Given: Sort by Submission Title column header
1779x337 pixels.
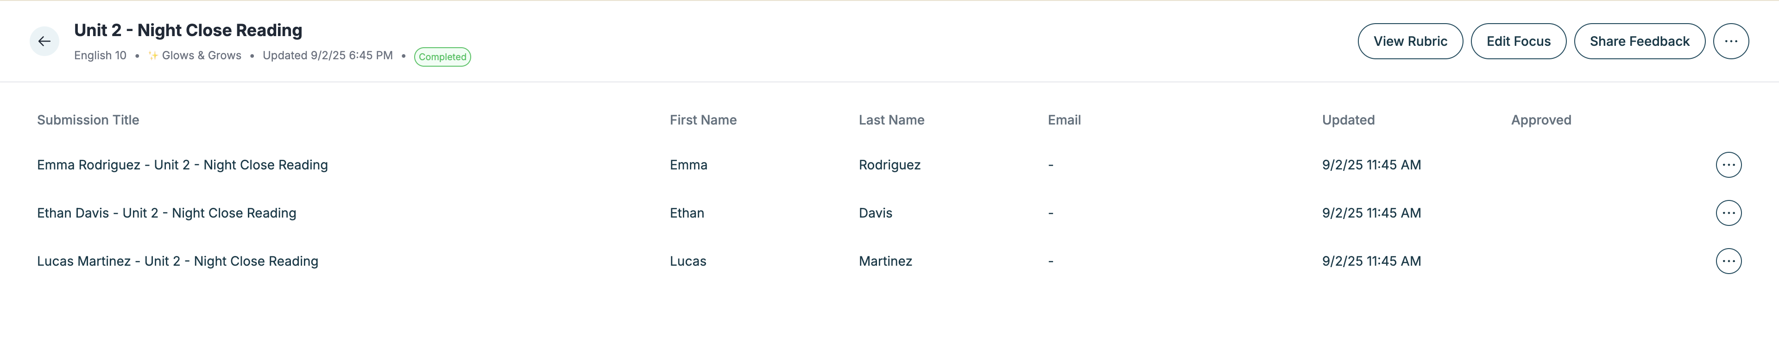Looking at the screenshot, I should click(88, 120).
